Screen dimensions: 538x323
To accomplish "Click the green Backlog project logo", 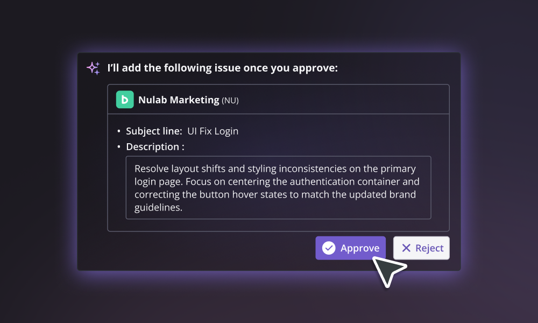I will click(x=125, y=100).
